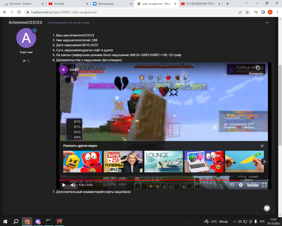Seek in the red video progress bar
This screenshot has width=282, height=226.
[x=164, y=180]
